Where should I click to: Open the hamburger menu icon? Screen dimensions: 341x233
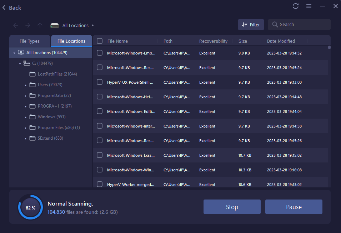click(309, 6)
